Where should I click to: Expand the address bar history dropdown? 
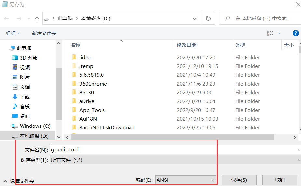coord(195,19)
